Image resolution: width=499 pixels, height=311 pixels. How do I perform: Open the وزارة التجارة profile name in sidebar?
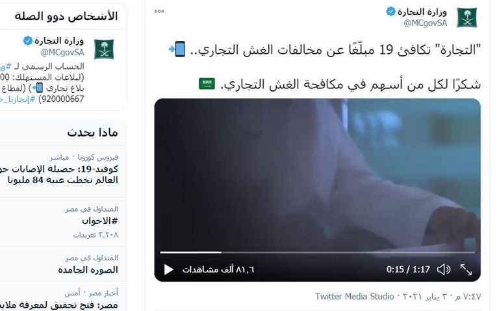click(59, 41)
